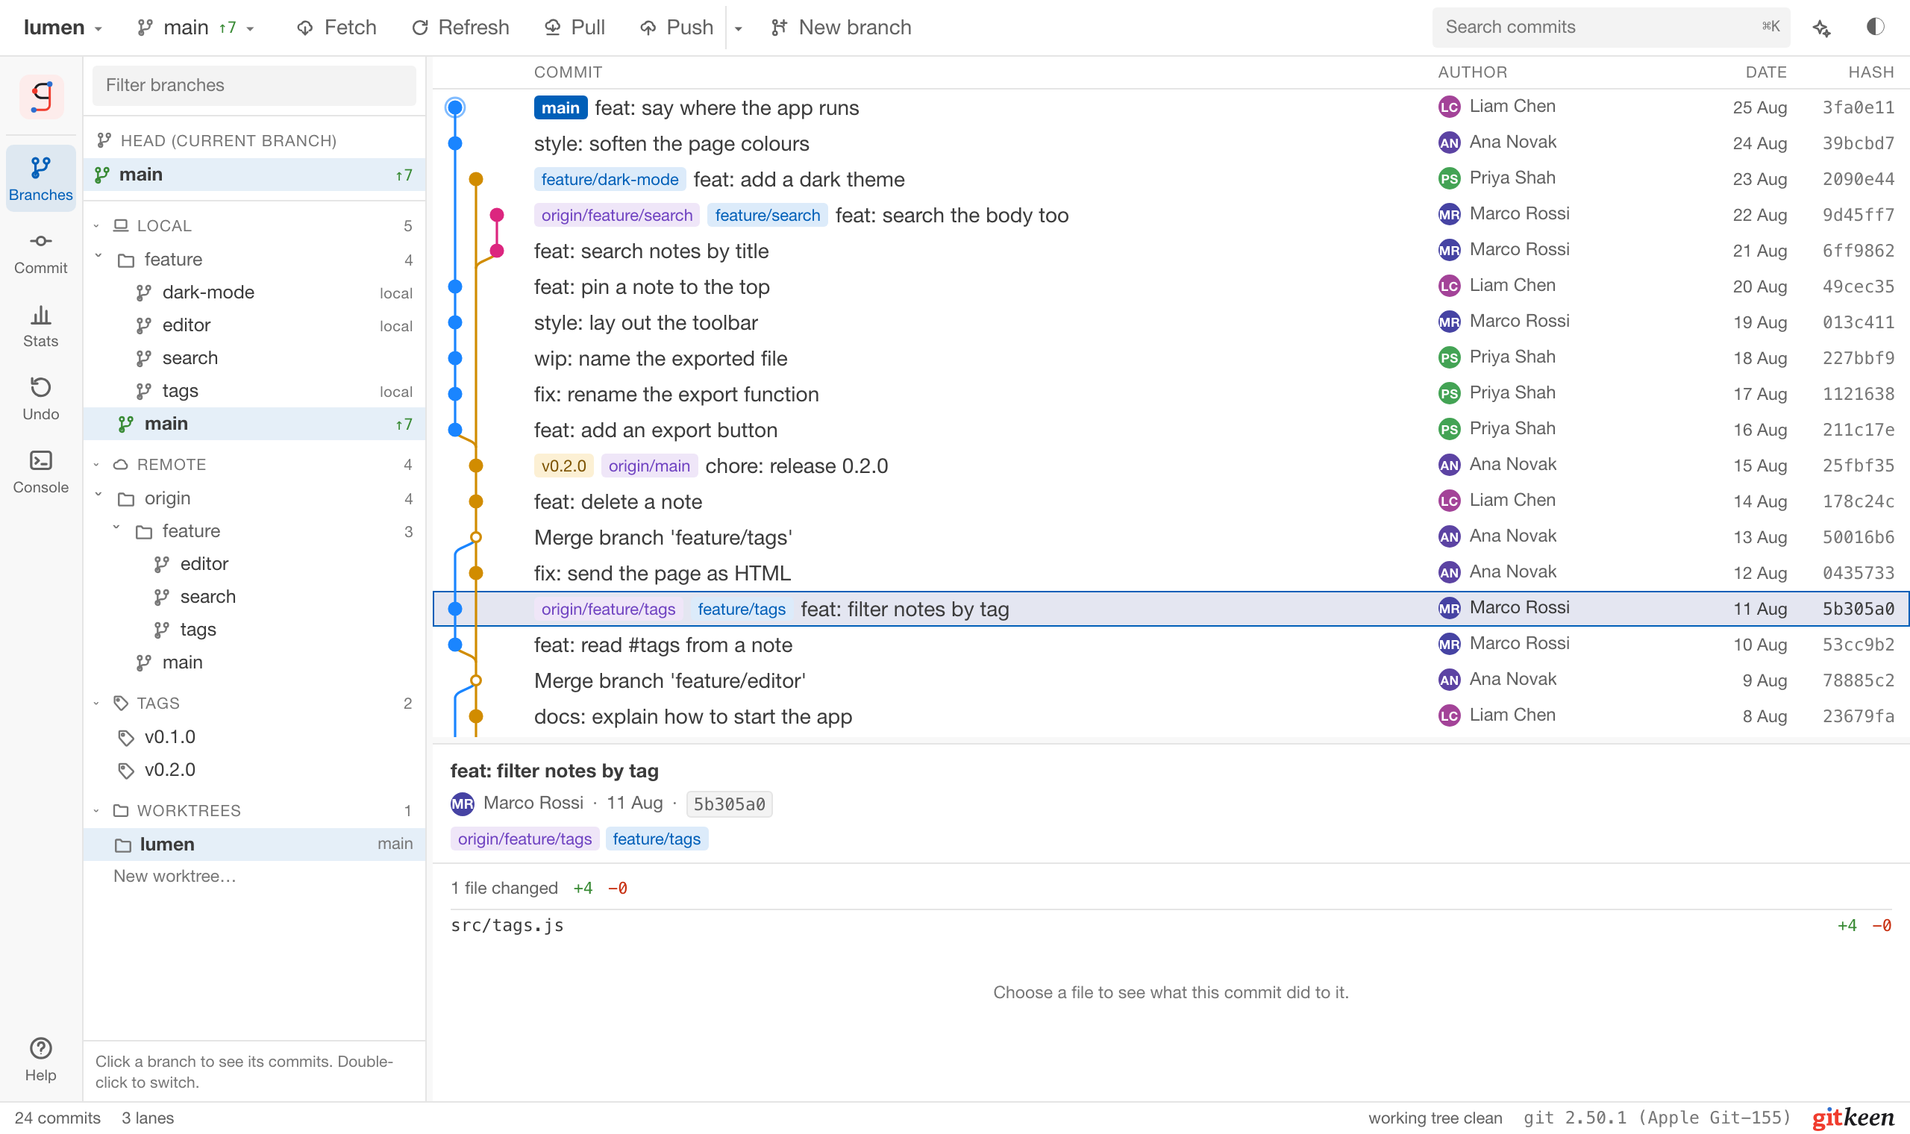Pull changes from remote

pos(574,28)
